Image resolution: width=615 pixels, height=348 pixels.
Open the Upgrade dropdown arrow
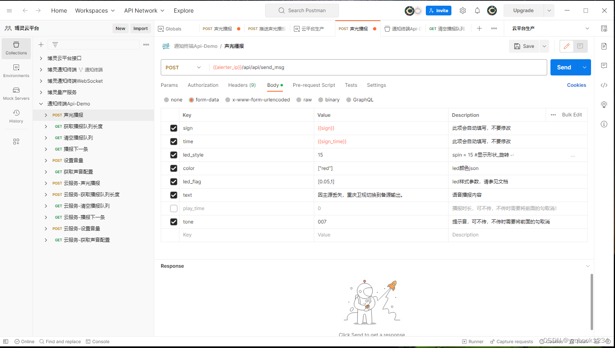549,11
